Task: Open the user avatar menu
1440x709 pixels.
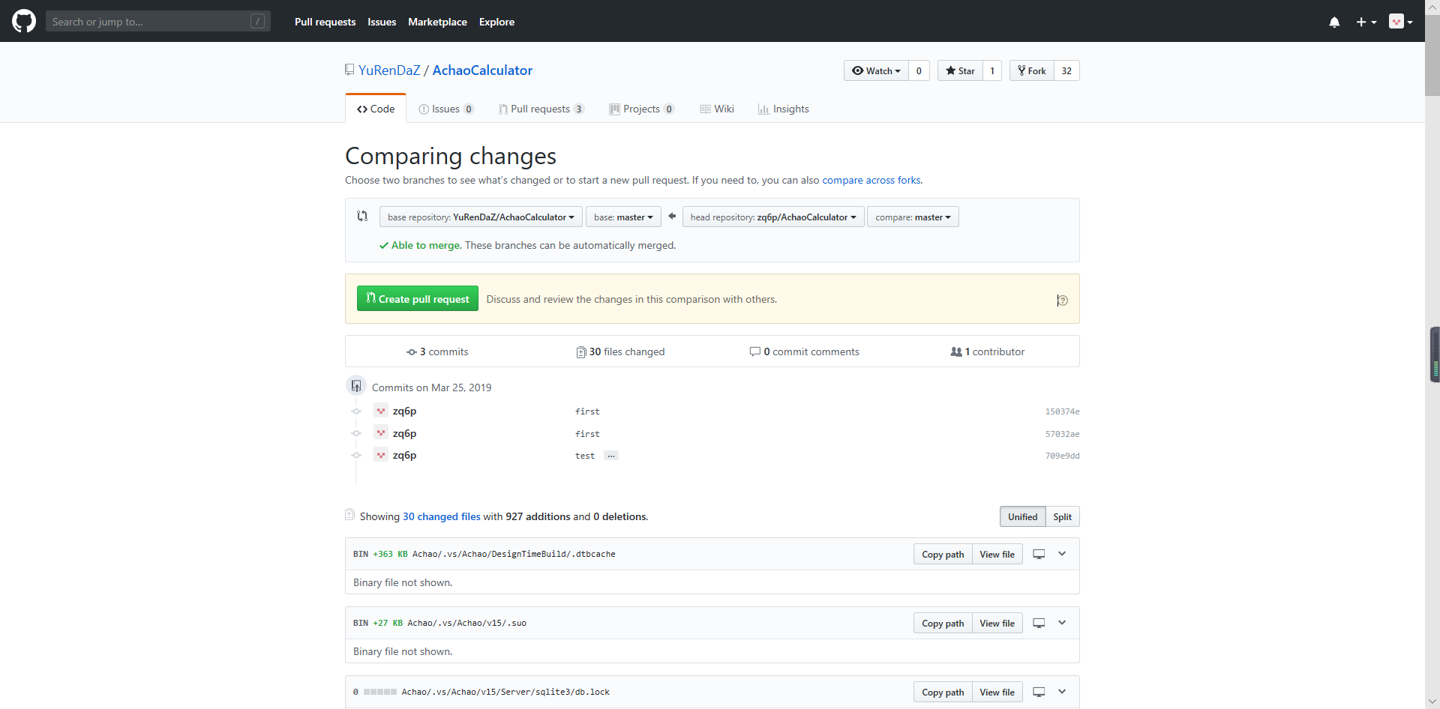Action: pyautogui.click(x=1400, y=22)
